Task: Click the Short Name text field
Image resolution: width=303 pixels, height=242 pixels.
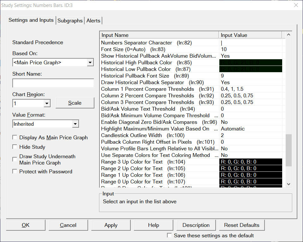Action: 53,83
